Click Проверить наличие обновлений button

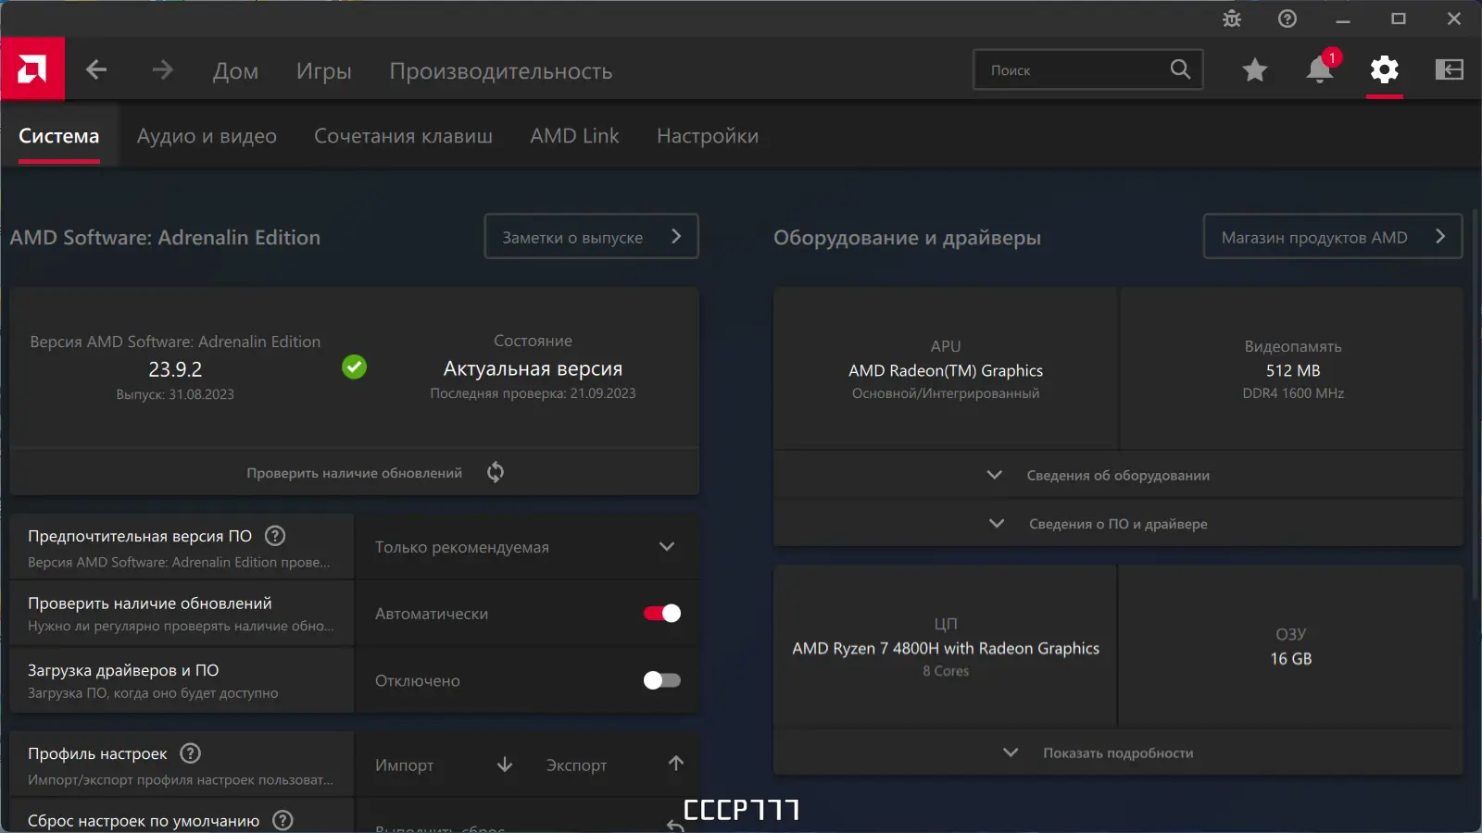pyautogui.click(x=355, y=472)
